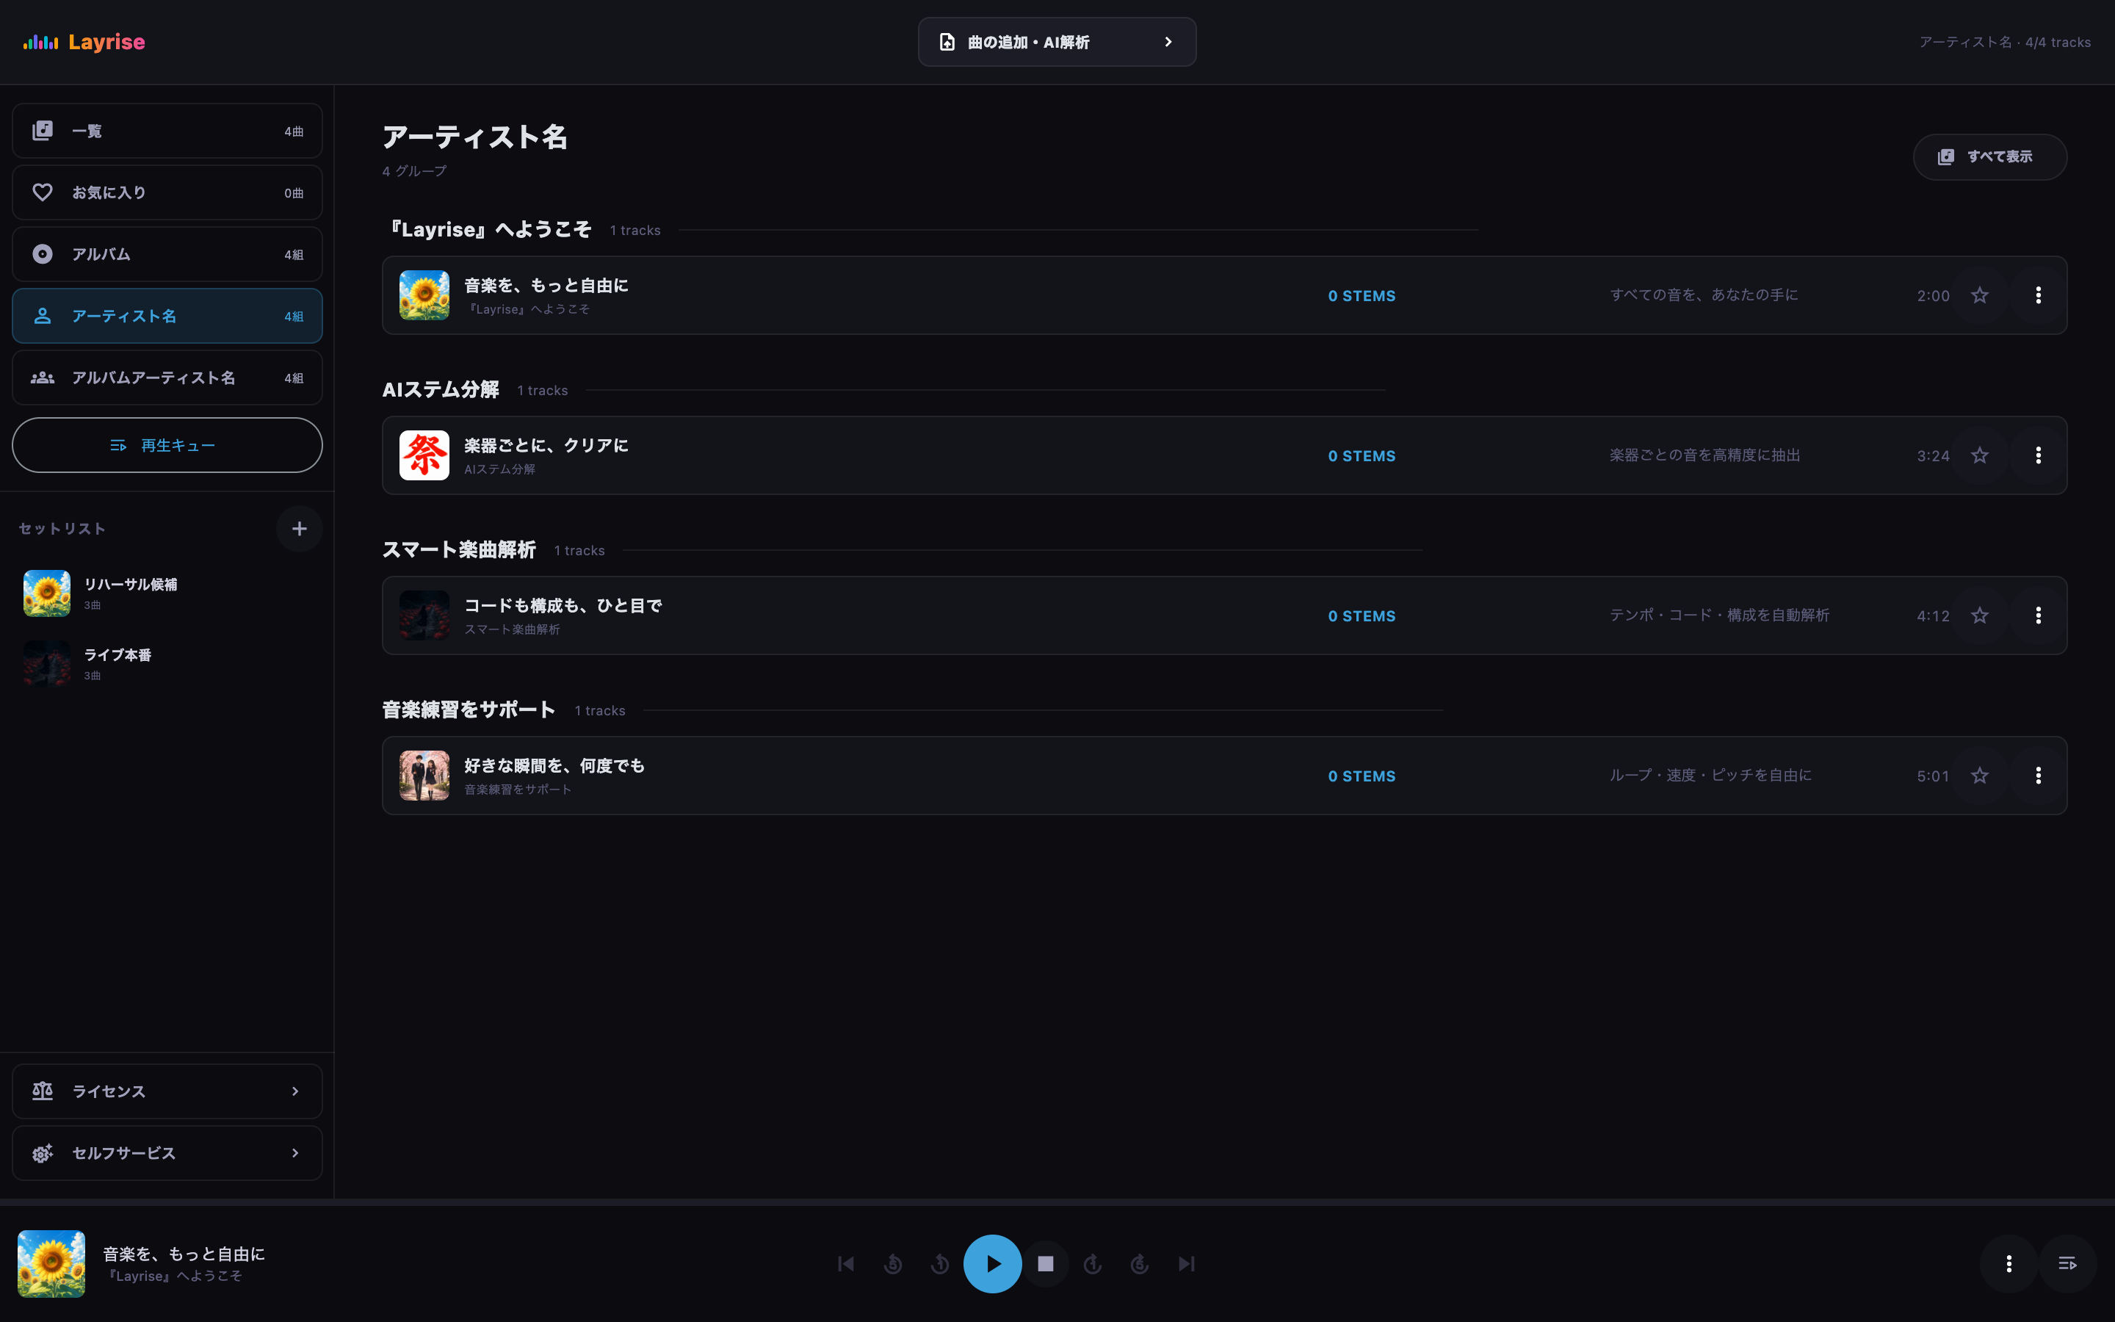Viewport: 2115px width, 1322px height.
Task: Select the スマート楽曲解析 group heading
Action: [459, 550]
